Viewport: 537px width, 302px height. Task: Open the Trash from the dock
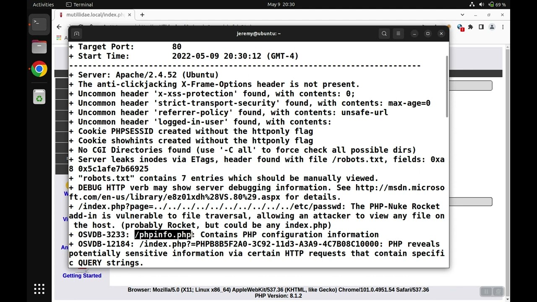tap(39, 97)
